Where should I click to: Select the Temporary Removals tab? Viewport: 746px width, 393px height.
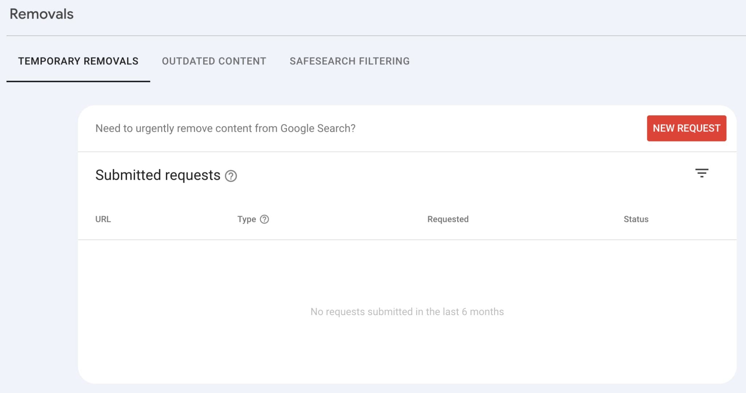pos(78,61)
